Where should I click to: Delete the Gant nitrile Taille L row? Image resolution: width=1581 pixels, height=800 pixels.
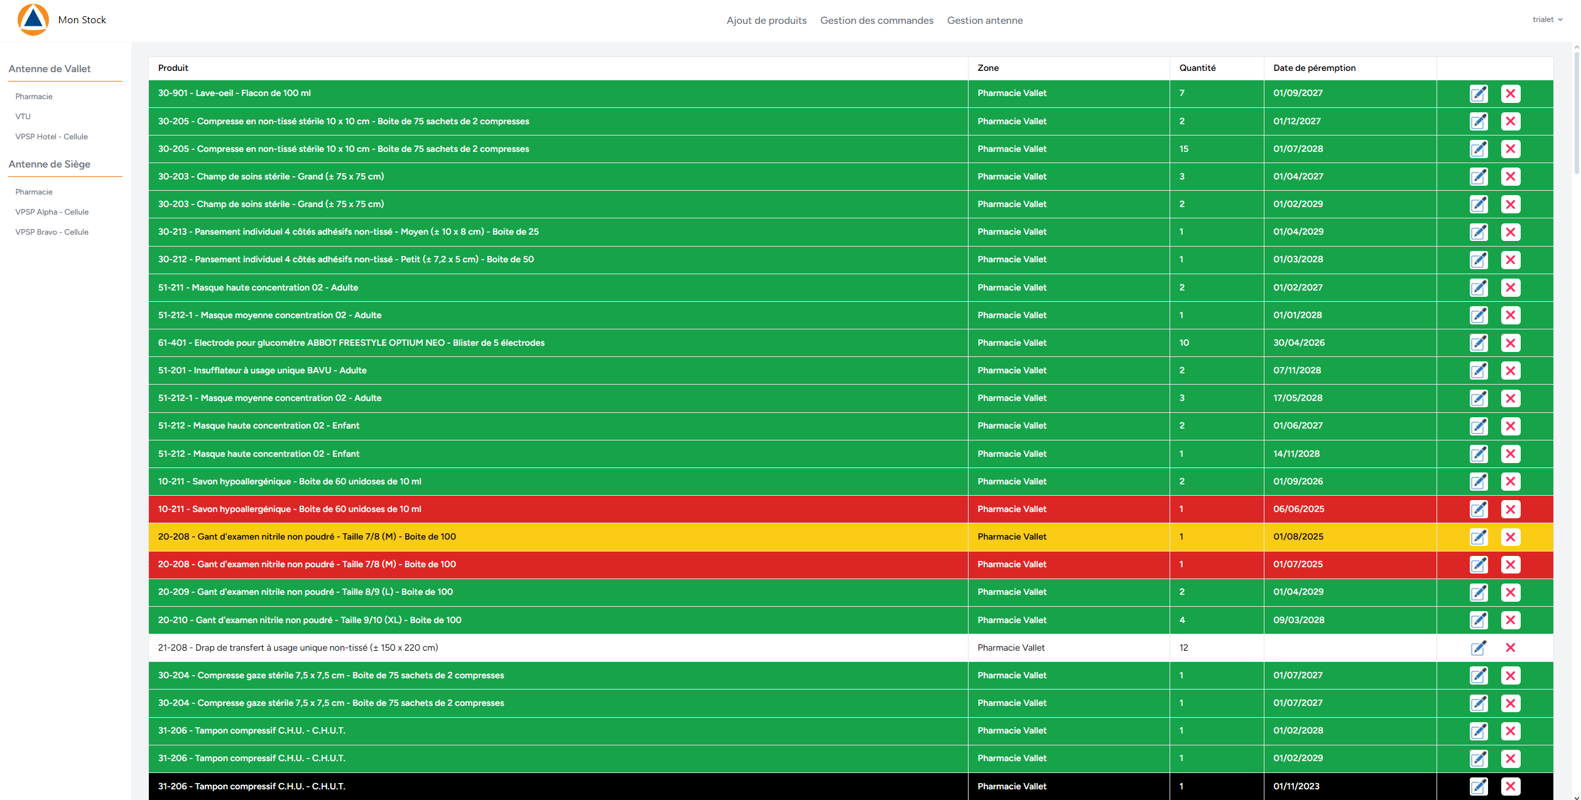point(1510,592)
